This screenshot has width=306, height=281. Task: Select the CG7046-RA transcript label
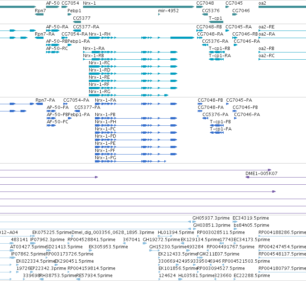click(247, 41)
